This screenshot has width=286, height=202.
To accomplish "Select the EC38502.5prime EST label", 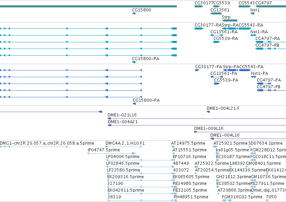I will click(x=234, y=184).
